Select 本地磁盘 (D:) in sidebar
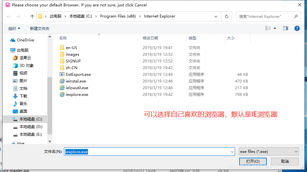The height and width of the screenshot is (172, 307). coord(28,127)
